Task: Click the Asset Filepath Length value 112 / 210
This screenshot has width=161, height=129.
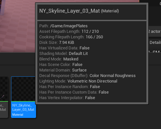Action: tap(90, 32)
